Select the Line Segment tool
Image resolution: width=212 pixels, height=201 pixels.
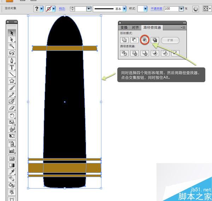[x=12, y=74]
